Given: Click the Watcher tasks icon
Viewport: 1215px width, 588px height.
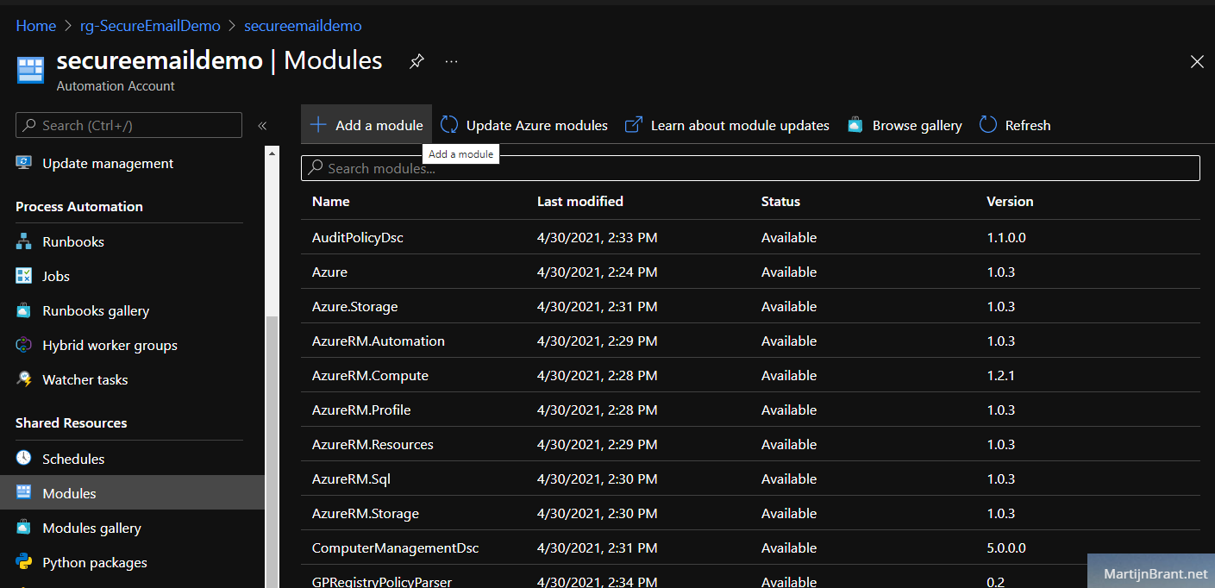Looking at the screenshot, I should [x=24, y=379].
